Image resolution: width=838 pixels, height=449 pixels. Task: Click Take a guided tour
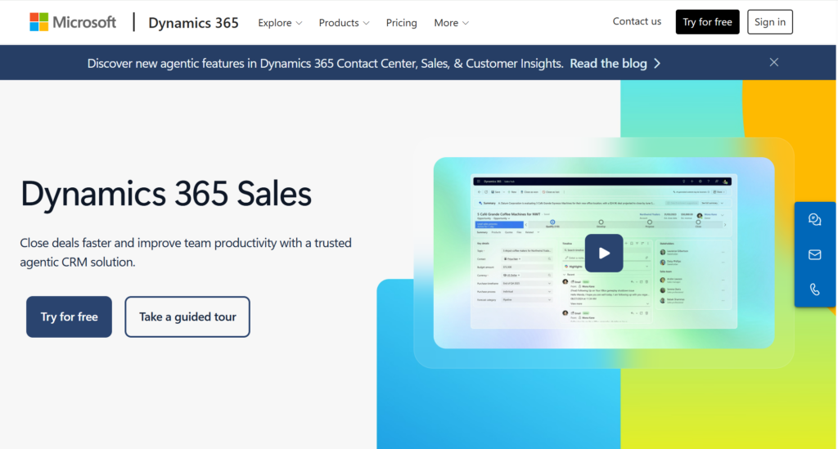(x=187, y=317)
